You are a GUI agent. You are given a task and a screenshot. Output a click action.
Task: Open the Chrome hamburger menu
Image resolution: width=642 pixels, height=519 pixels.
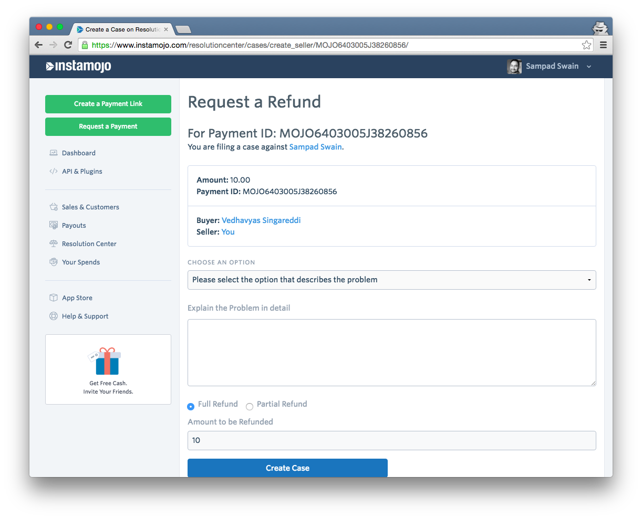[603, 45]
